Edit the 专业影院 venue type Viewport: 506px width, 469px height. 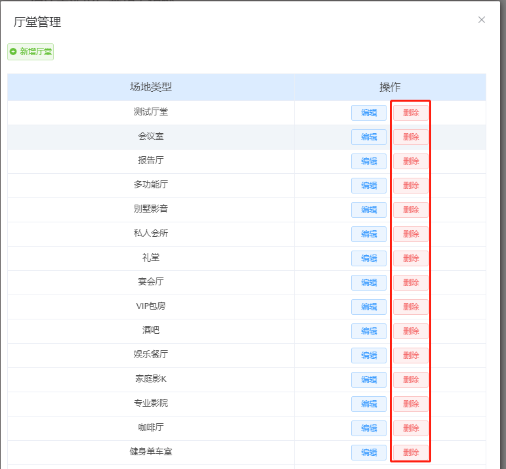pyautogui.click(x=369, y=404)
